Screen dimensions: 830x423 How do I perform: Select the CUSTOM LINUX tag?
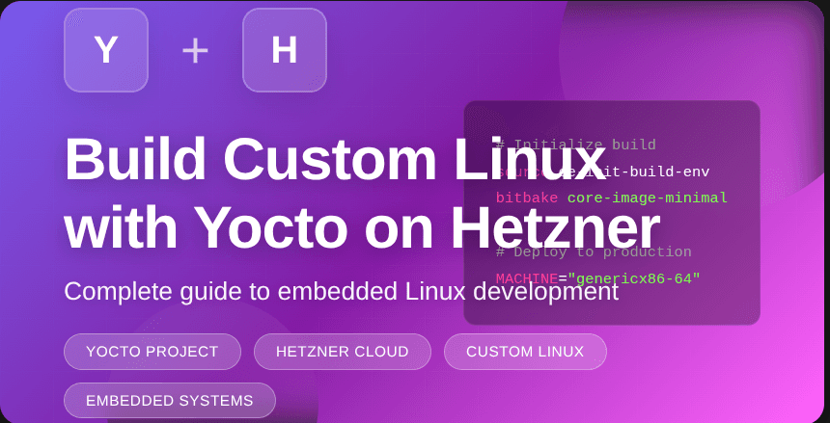(525, 352)
